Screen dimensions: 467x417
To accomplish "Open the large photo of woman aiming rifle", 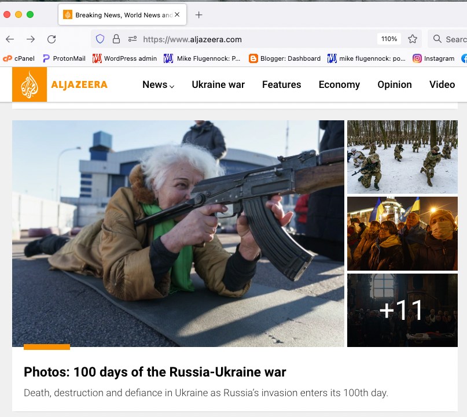I will point(178,233).
